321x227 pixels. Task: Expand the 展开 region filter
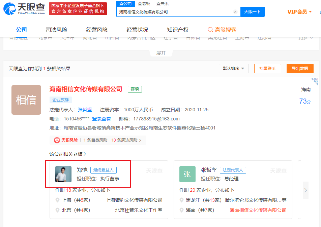(x=161, y=53)
